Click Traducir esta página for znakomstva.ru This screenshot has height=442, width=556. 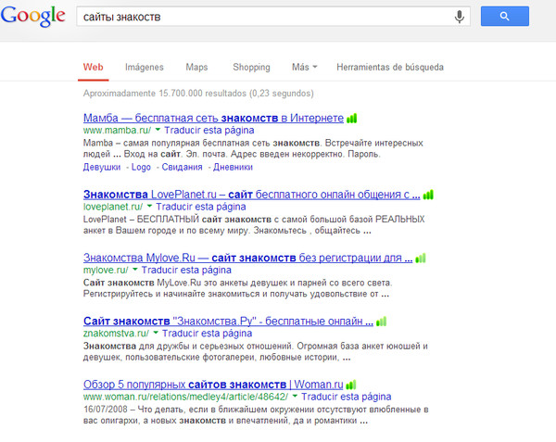point(207,334)
